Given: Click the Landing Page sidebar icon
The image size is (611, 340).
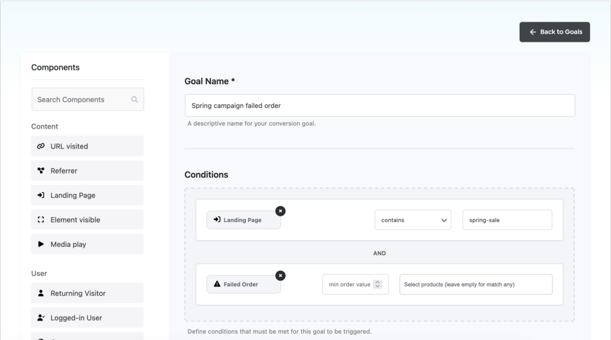Looking at the screenshot, I should point(41,195).
